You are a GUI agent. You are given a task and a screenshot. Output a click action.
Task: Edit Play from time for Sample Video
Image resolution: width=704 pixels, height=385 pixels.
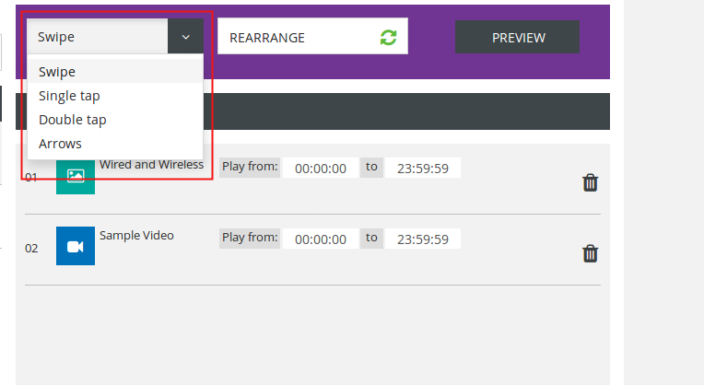[320, 239]
